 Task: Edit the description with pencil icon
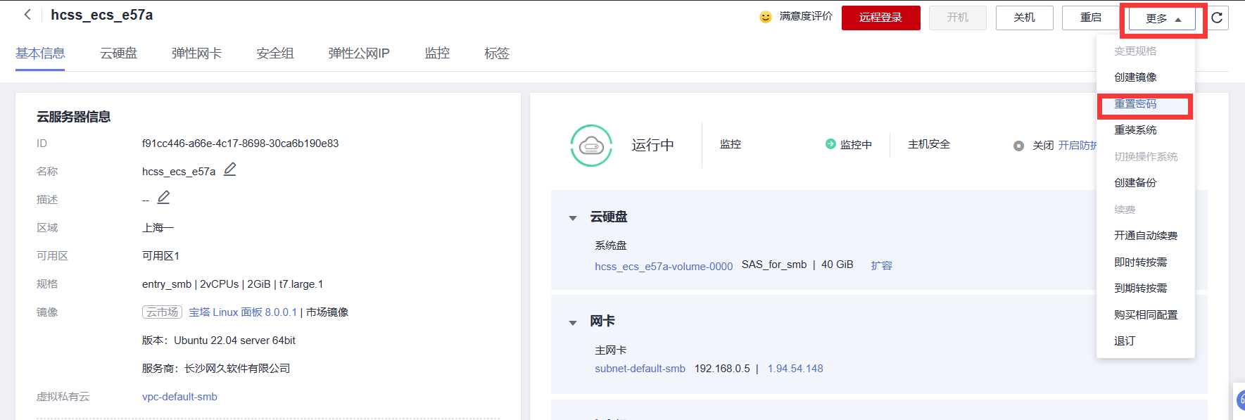click(x=163, y=198)
